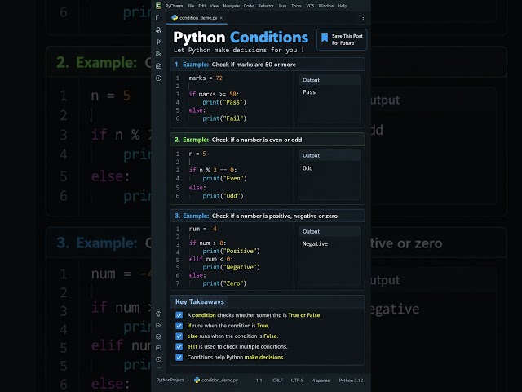Click the Python file icon on condition_demo.py tab
This screenshot has width=522, height=392.
(175, 18)
